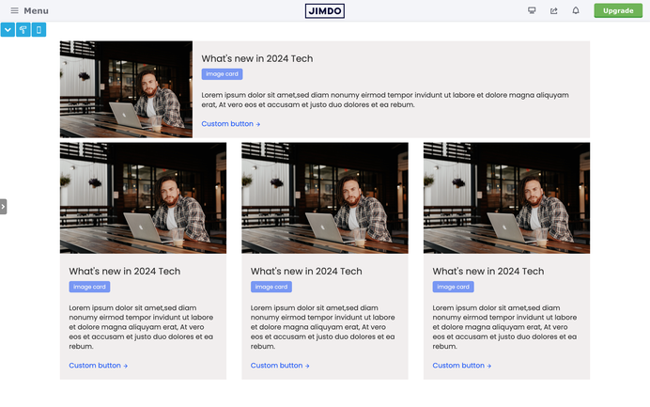
Task: Expand the left side panel arrow
Action: tap(4, 207)
